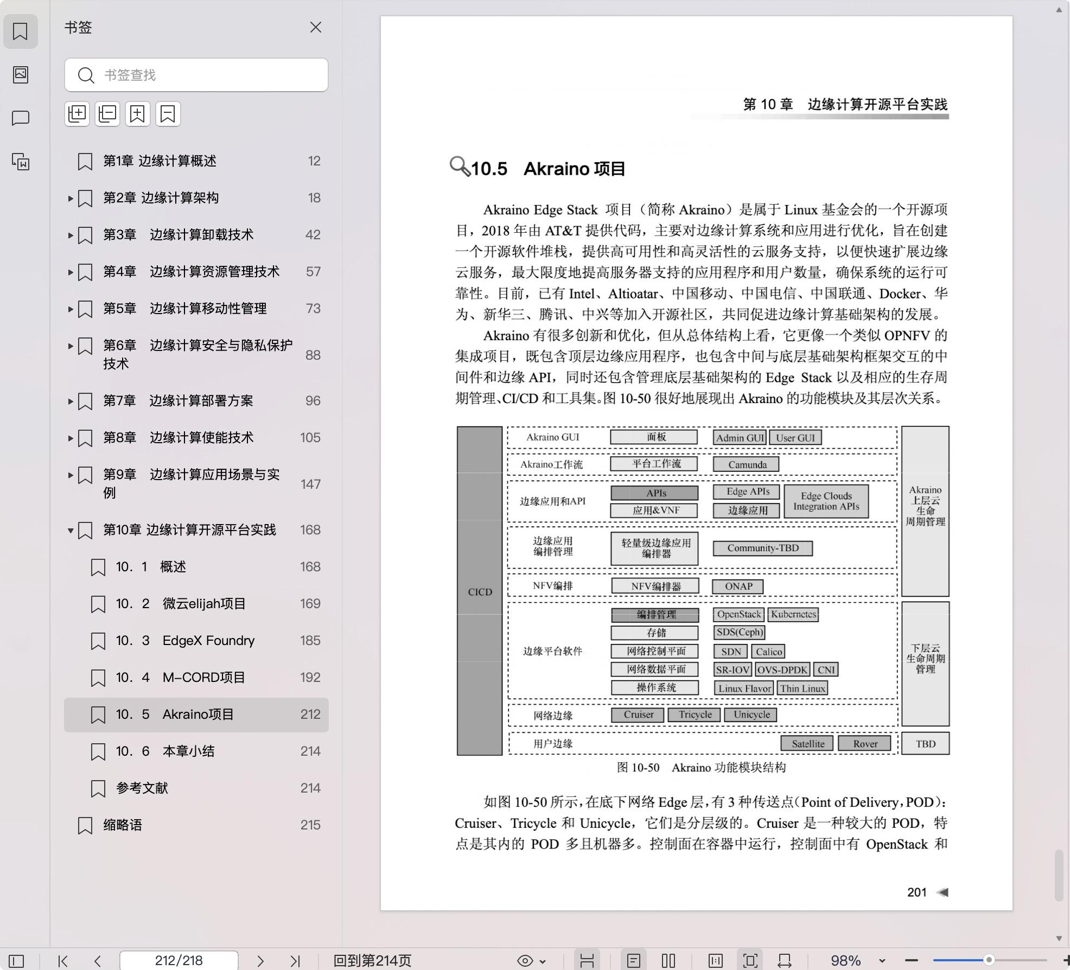Viewport: 1070px width, 970px height.
Task: Expand the 第9章 边缘计算应用场景与实例 bookmark
Action: click(x=71, y=475)
